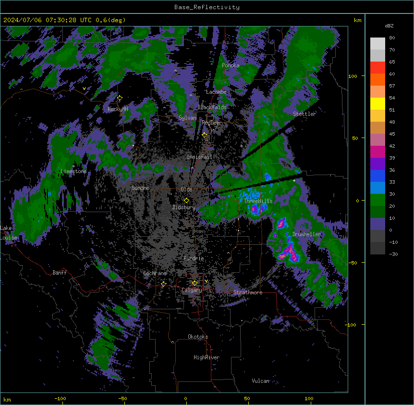Select the yellow V marker northwest of RockyMH
The image size is (414, 405).
(x=84, y=89)
